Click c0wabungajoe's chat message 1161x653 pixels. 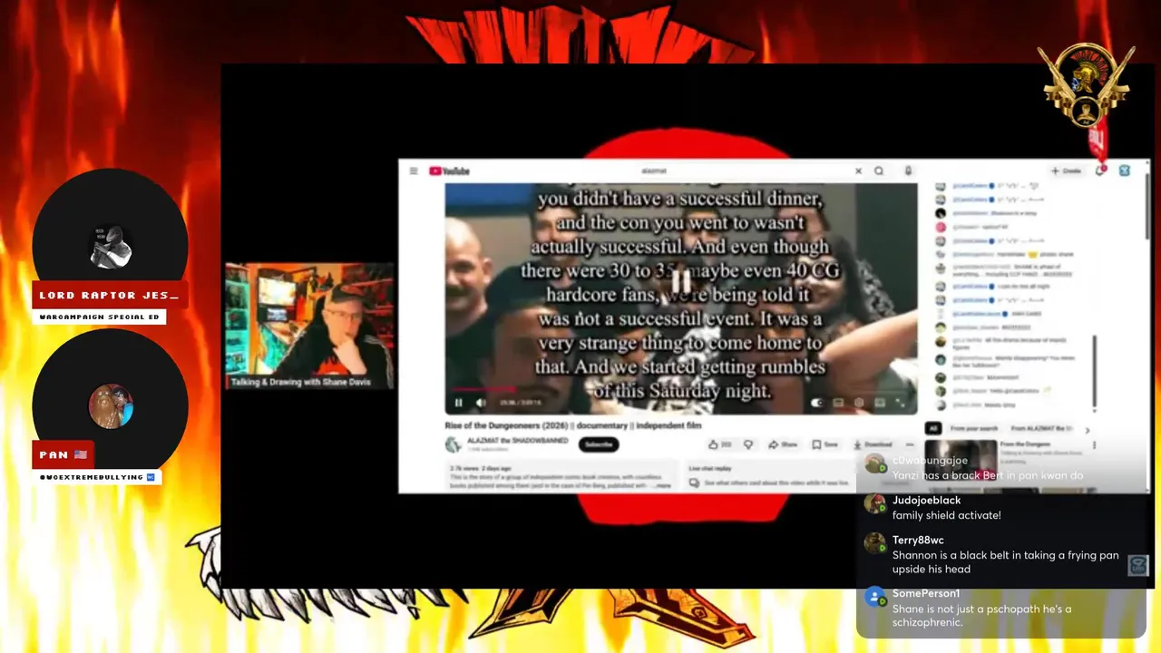[x=988, y=468]
